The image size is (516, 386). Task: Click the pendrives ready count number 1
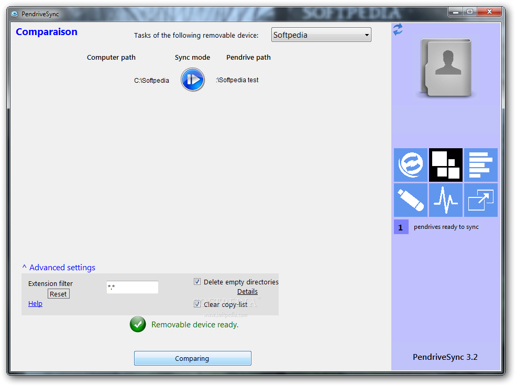pos(401,227)
